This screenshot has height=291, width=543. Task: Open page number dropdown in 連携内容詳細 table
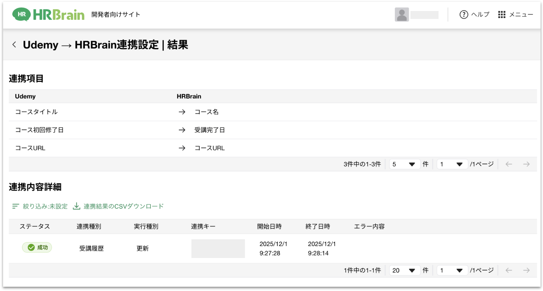pos(452,270)
